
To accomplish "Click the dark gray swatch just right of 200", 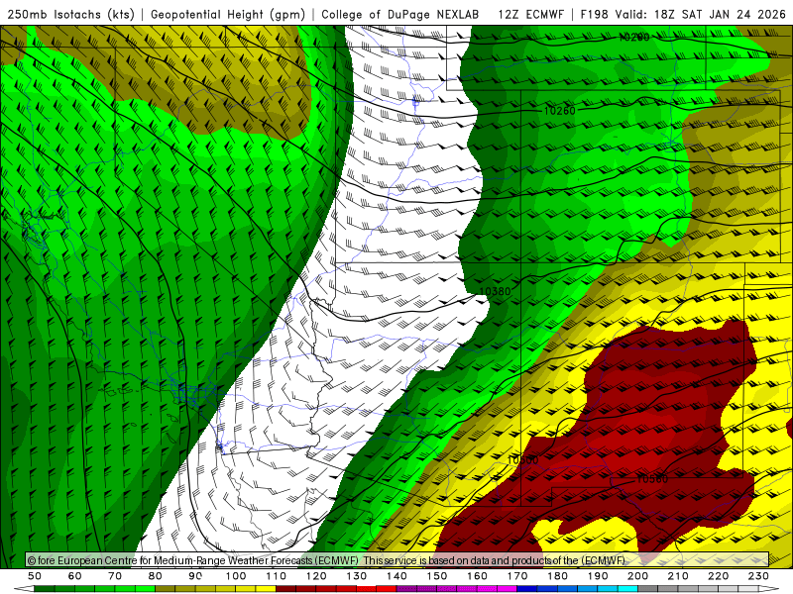I will (648, 588).
